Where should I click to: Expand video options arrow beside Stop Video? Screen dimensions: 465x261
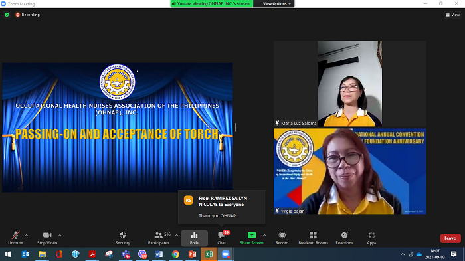click(x=60, y=235)
